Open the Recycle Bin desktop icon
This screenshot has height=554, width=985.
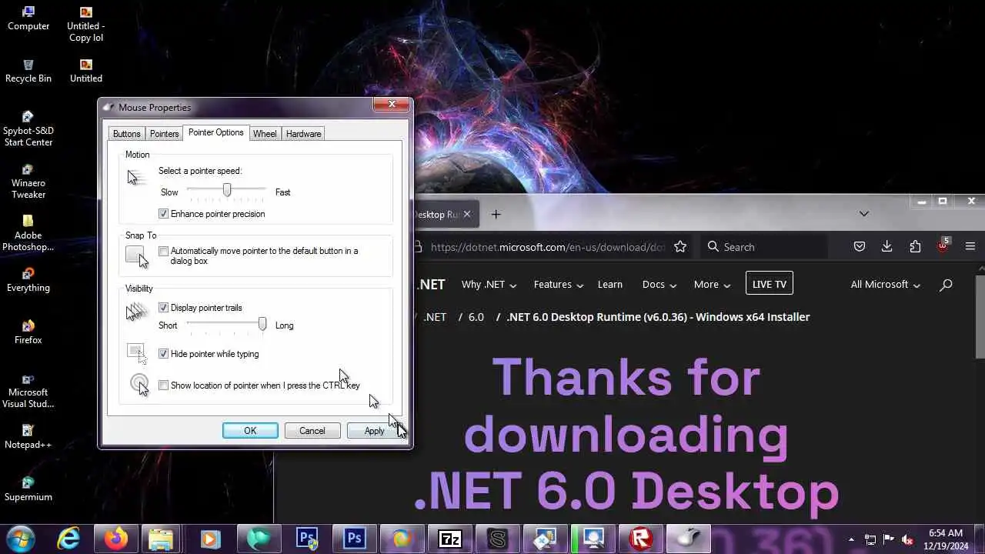click(x=28, y=71)
